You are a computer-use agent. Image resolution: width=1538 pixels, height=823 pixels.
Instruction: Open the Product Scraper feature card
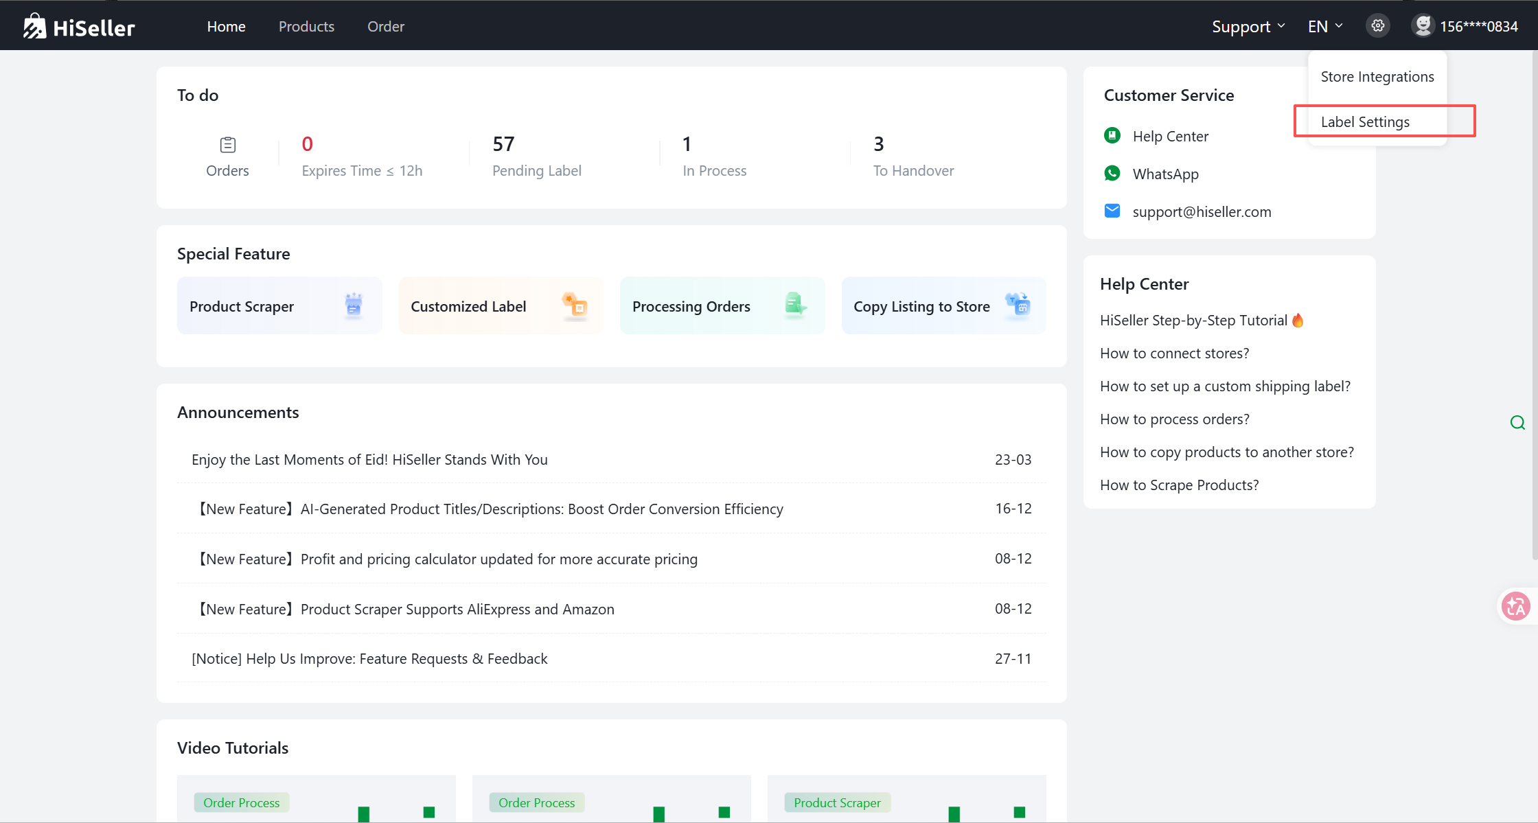tap(279, 306)
